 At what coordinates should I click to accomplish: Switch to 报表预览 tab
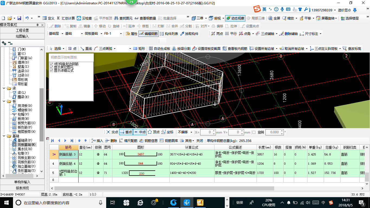(22, 188)
